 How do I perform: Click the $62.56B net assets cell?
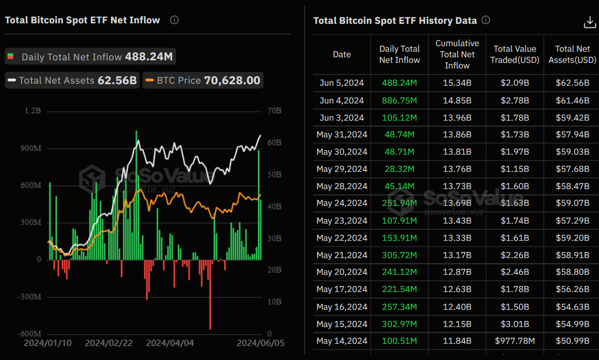[x=572, y=83]
